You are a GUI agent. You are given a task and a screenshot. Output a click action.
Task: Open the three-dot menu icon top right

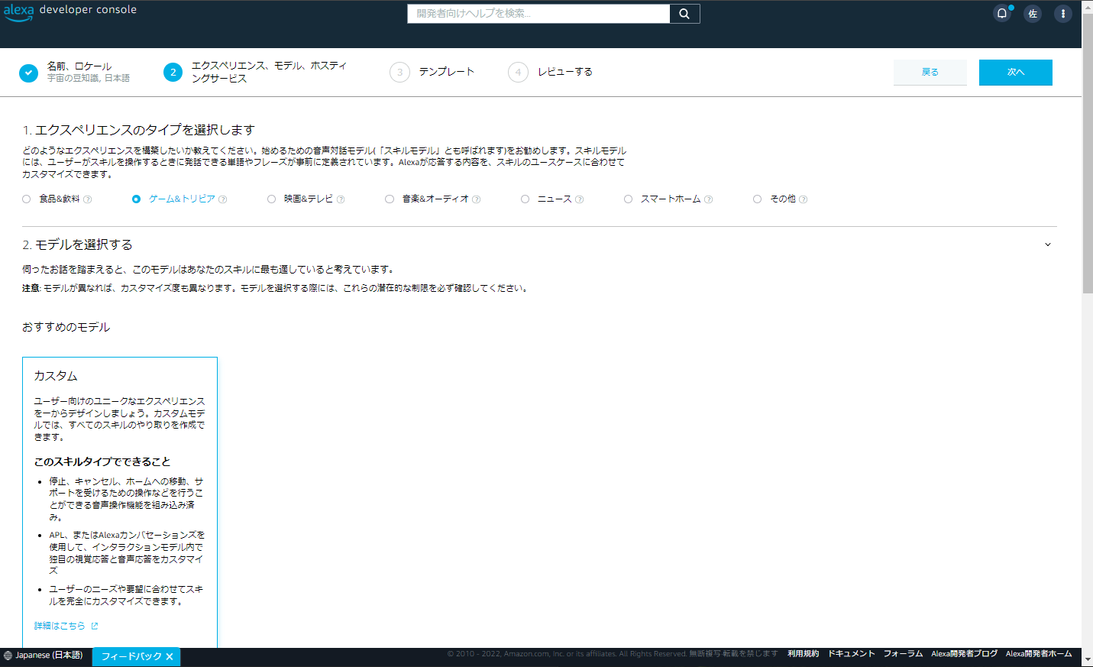(x=1062, y=13)
